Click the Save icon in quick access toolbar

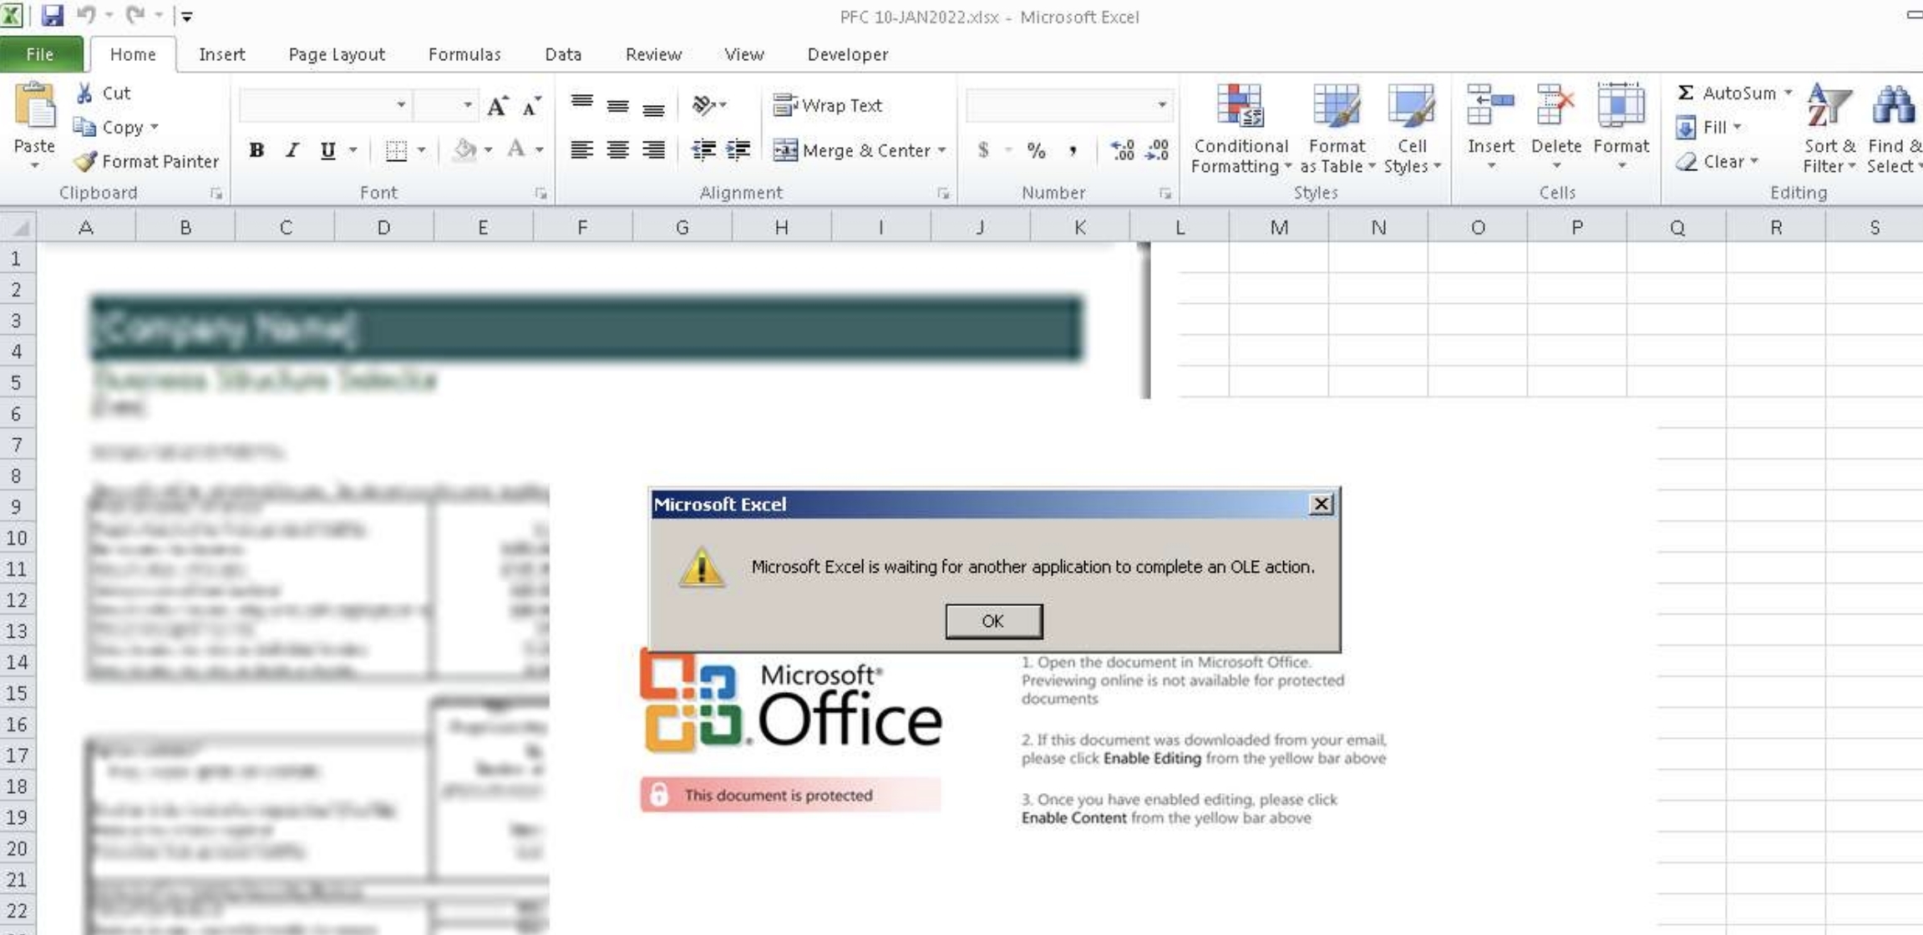[x=52, y=15]
